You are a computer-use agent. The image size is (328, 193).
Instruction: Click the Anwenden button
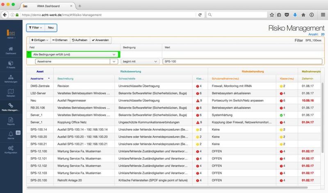click(100, 40)
